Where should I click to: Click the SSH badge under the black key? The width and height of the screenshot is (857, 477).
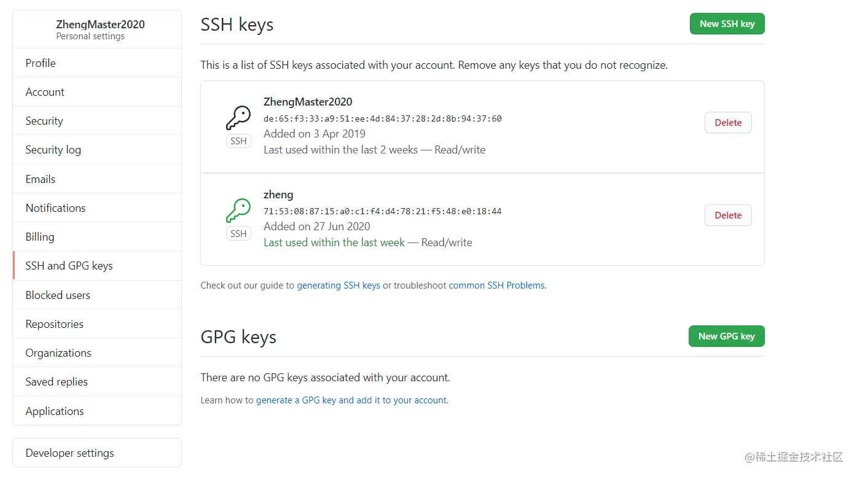coord(238,141)
